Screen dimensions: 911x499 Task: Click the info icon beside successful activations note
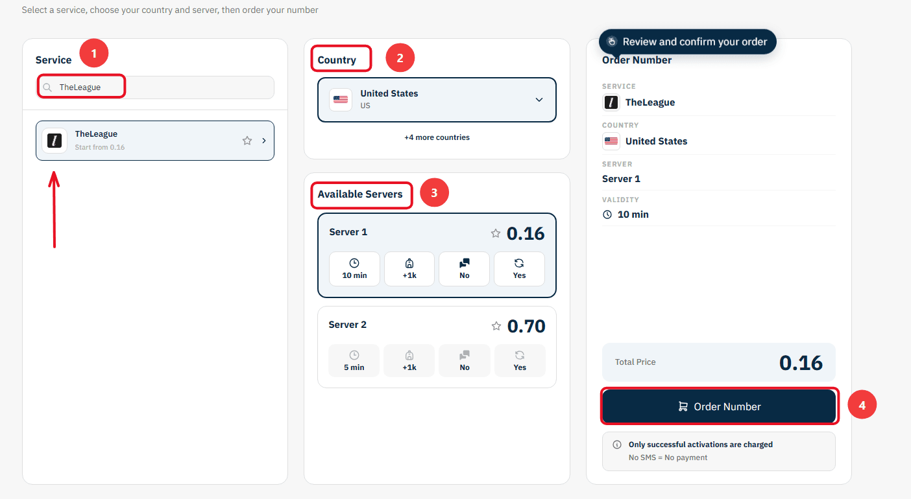tap(617, 445)
